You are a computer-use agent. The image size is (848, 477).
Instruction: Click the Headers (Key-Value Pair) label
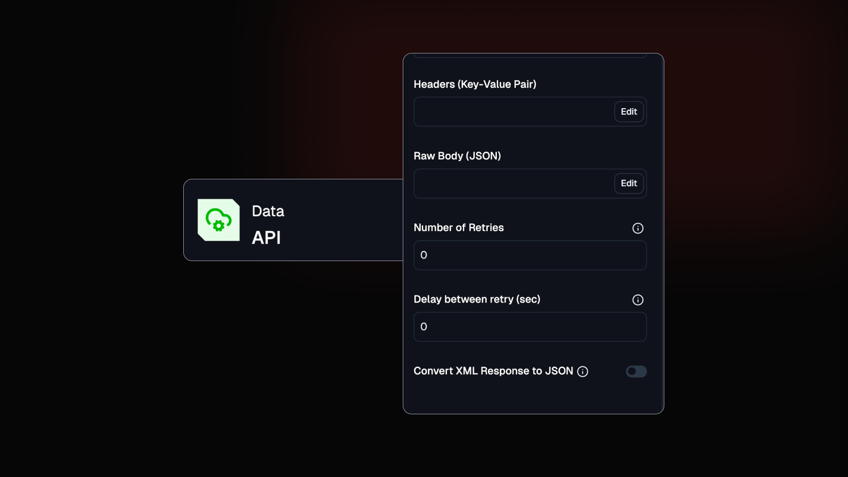[475, 84]
